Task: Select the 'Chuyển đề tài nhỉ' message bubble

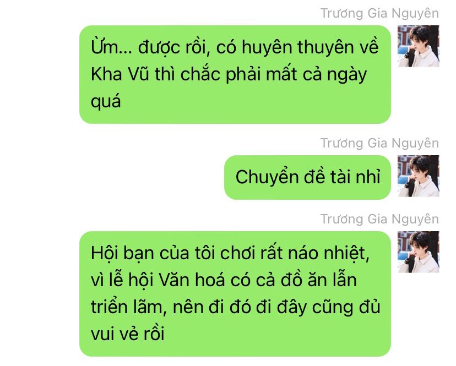Action: pyautogui.click(x=307, y=177)
